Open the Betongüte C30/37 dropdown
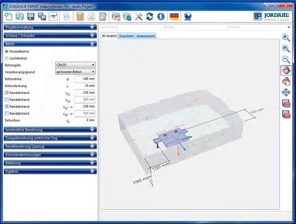The width and height of the screenshot is (296, 224). coord(75,65)
